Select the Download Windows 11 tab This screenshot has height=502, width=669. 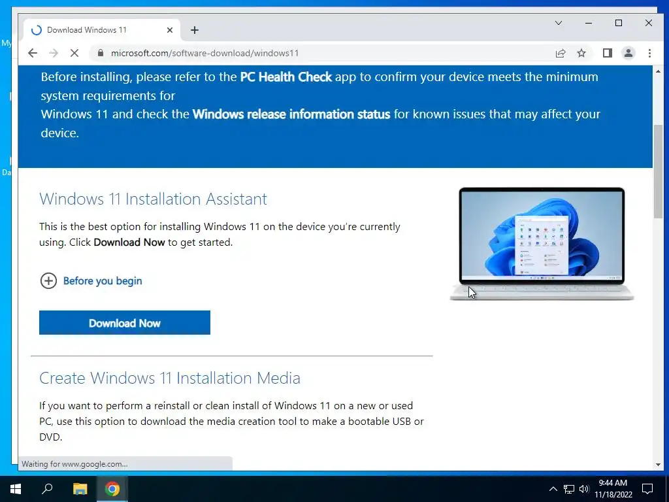pyautogui.click(x=101, y=30)
